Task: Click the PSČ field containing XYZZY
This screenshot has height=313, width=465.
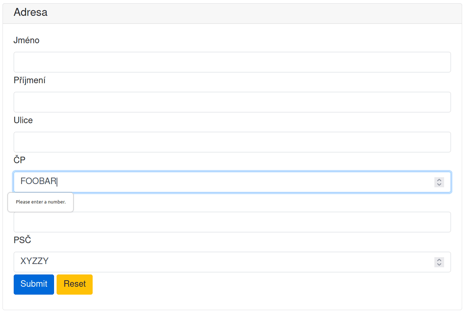Action: click(216, 262)
